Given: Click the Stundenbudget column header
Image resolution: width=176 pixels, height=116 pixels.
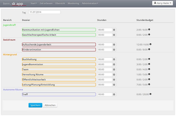Looking at the screenshot, I should [145, 20].
